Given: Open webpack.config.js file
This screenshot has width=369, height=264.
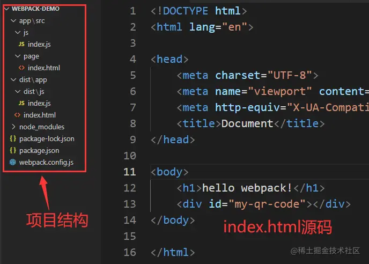Looking at the screenshot, I should pos(46,162).
